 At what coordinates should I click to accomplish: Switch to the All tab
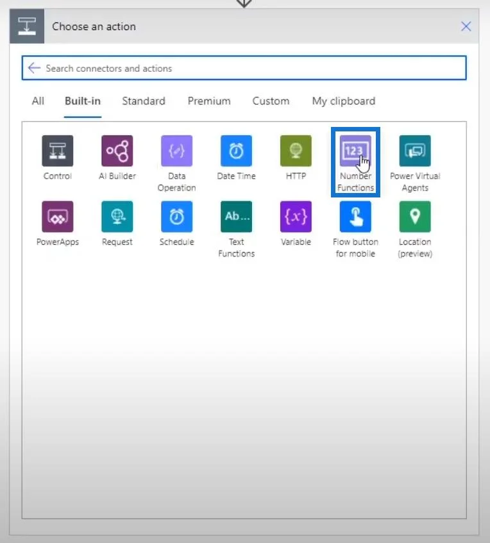[38, 101]
